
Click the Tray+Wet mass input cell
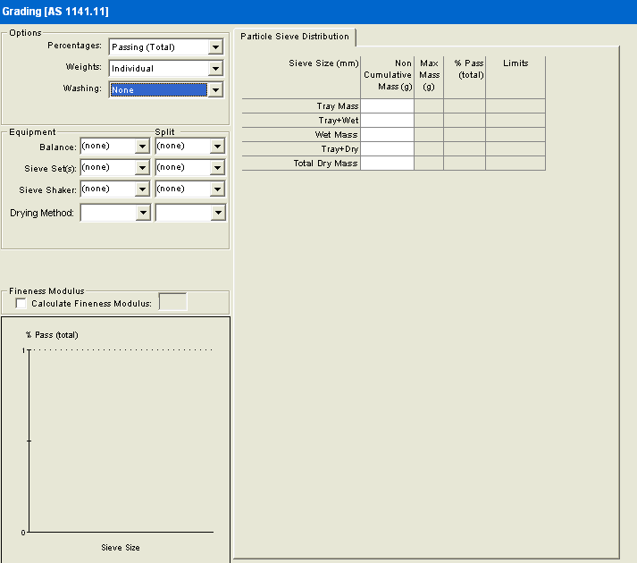pos(387,121)
